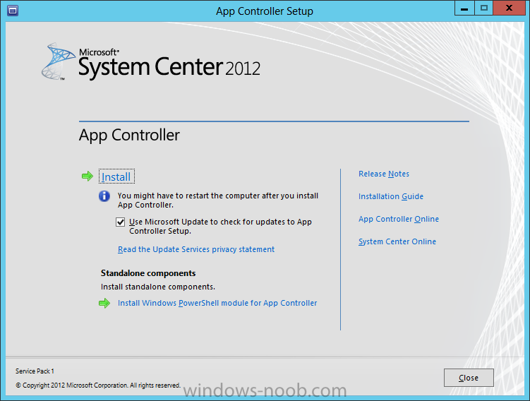Select the App Controller heading text
This screenshot has width=530, height=401.
[129, 135]
